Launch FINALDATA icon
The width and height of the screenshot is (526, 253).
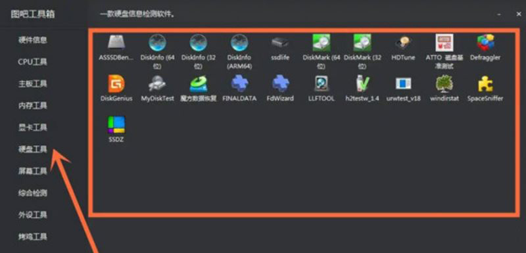coord(239,83)
